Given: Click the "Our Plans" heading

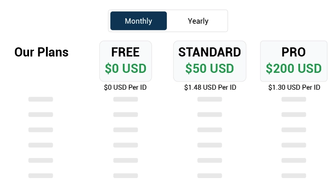Looking at the screenshot, I should coord(41,52).
